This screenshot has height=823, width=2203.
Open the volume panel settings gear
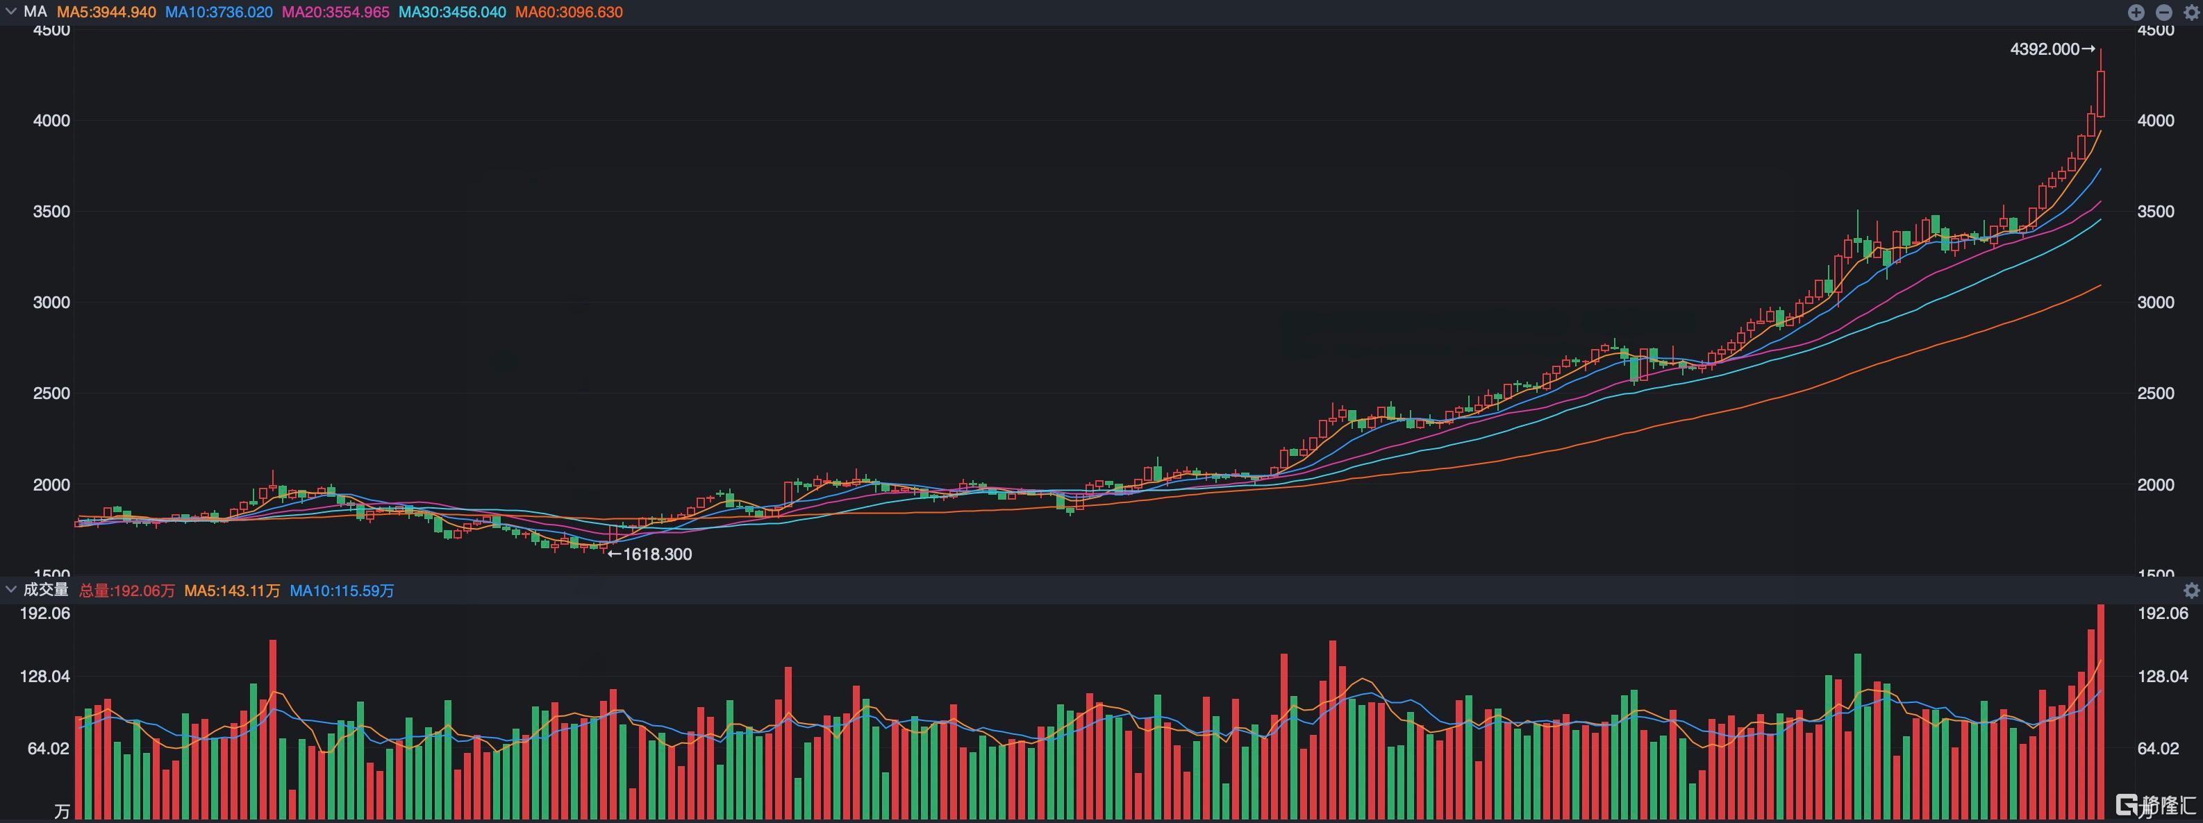point(2191,591)
